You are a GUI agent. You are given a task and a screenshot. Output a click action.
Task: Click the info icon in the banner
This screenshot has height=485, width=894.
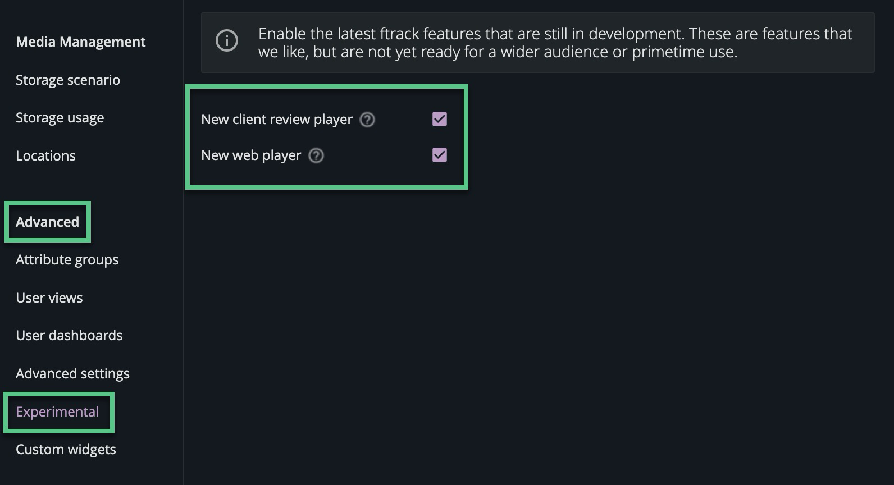[x=227, y=41]
